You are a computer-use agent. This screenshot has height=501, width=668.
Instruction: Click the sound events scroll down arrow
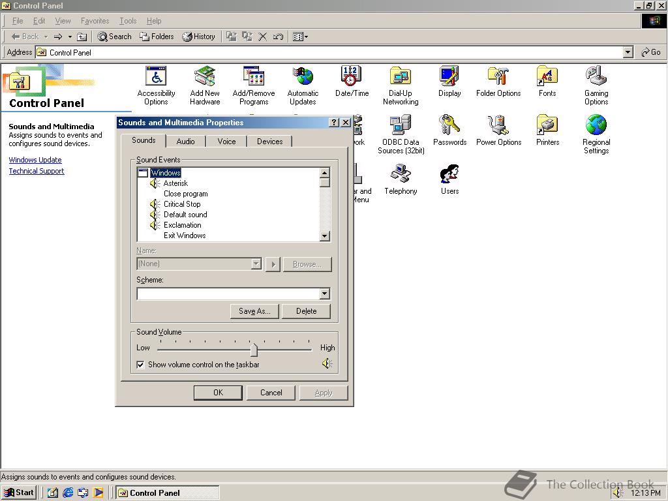point(325,236)
